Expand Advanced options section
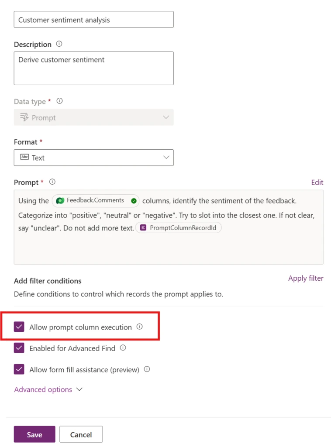 pyautogui.click(x=48, y=389)
